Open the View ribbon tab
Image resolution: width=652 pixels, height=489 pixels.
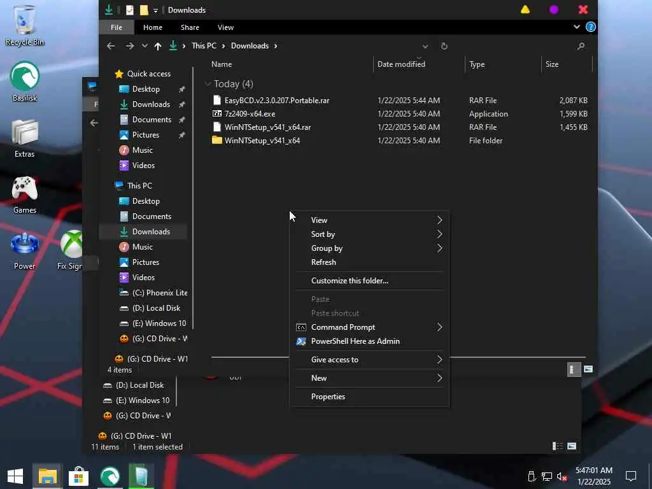click(x=225, y=27)
